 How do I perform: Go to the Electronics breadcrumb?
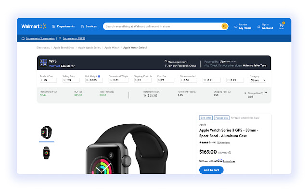click(x=43, y=48)
